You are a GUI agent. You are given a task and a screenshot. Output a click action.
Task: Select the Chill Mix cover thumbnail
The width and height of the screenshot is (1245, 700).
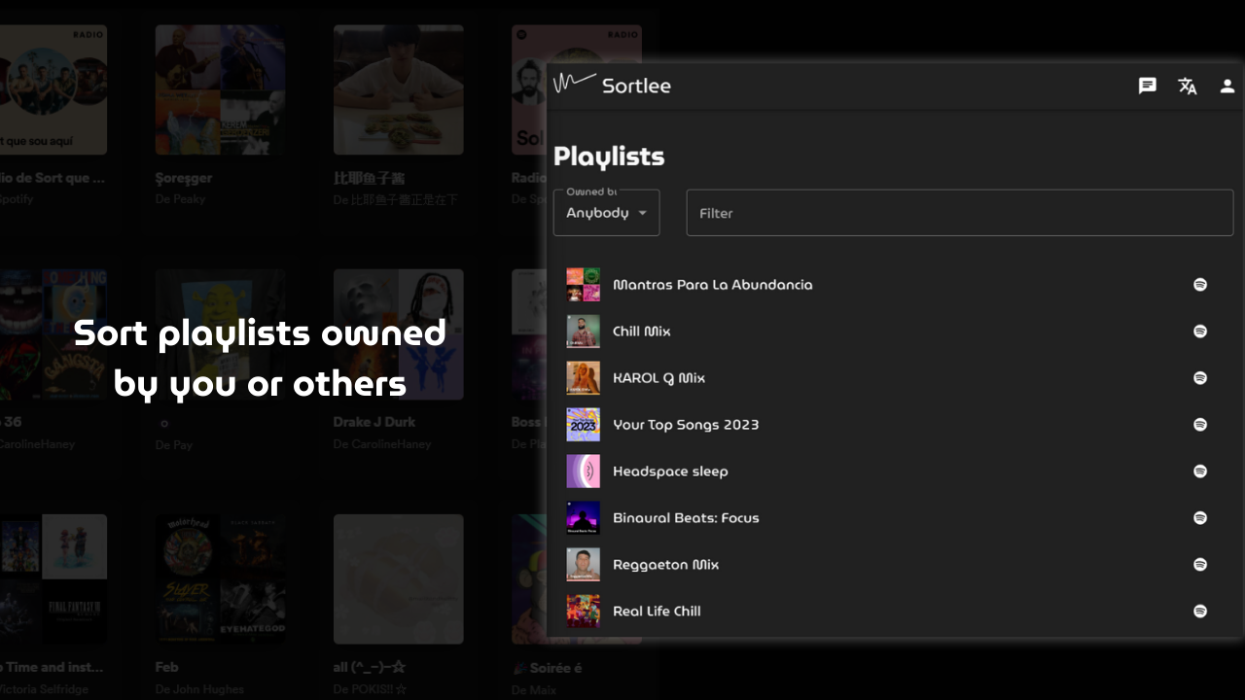584,332
